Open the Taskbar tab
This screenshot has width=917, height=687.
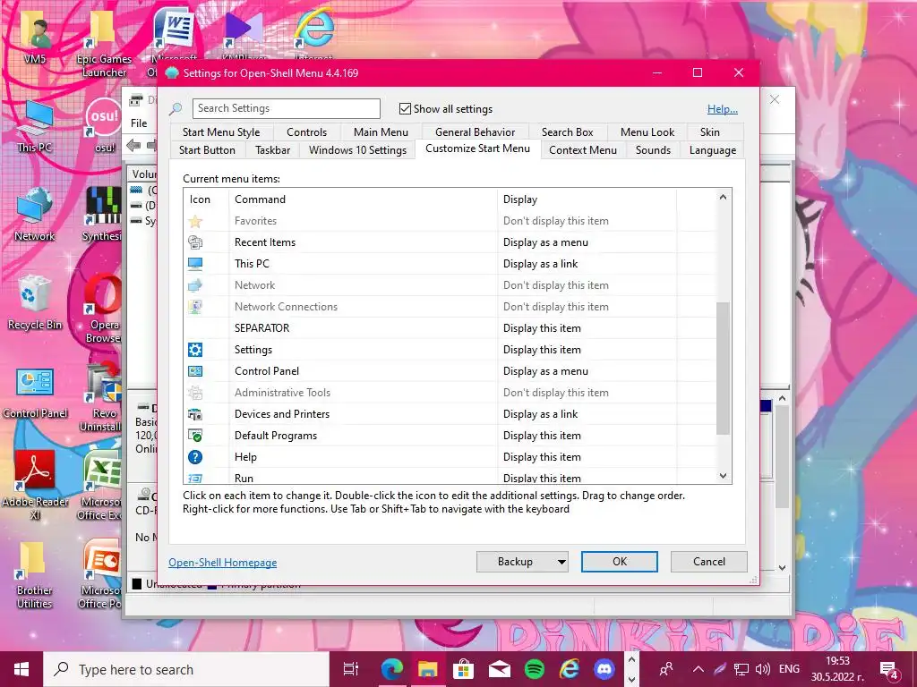(x=272, y=150)
